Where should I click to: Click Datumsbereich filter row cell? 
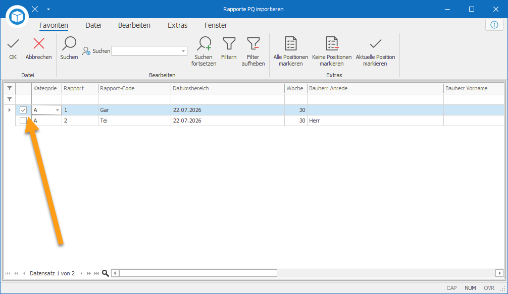227,99
